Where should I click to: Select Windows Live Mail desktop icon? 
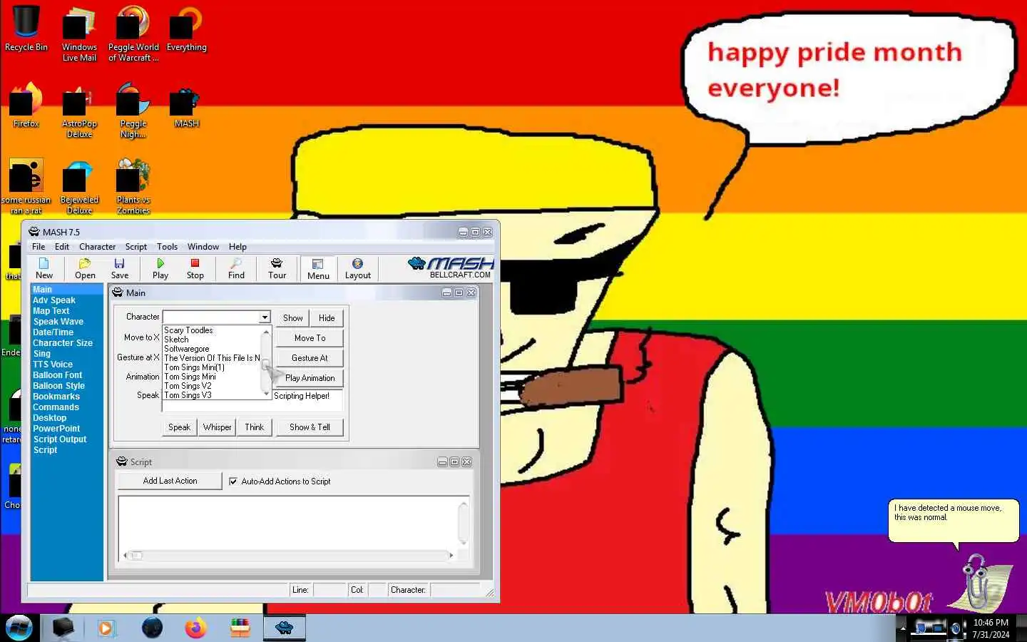click(79, 34)
